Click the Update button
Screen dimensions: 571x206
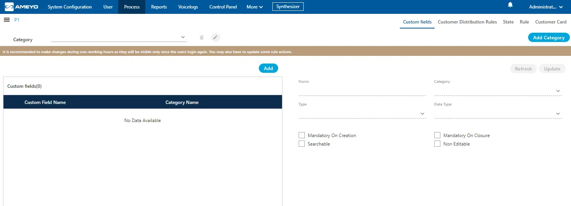552,69
